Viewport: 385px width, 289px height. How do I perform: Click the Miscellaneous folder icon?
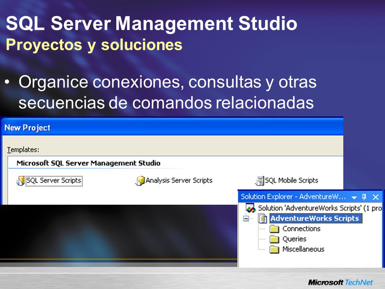(x=274, y=249)
